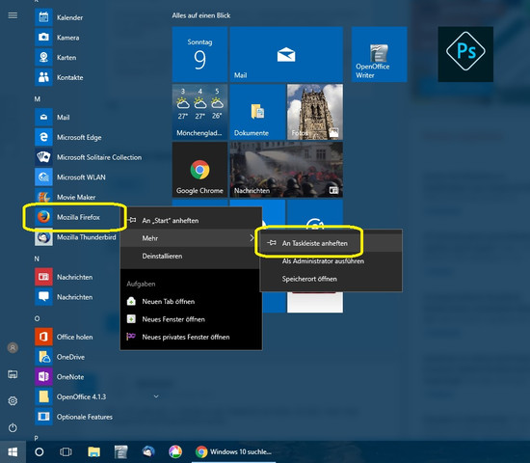This screenshot has width=530, height=463.
Task: Choose Neues privates Fenster öffnen
Action: [191, 337]
